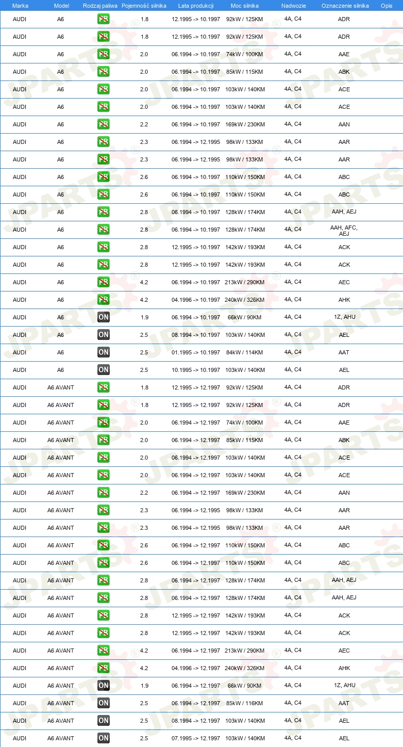Viewport: 403px width, 747px height.
Task: Click the PB fuel icon in A6 AHK row
Action: coord(104,300)
